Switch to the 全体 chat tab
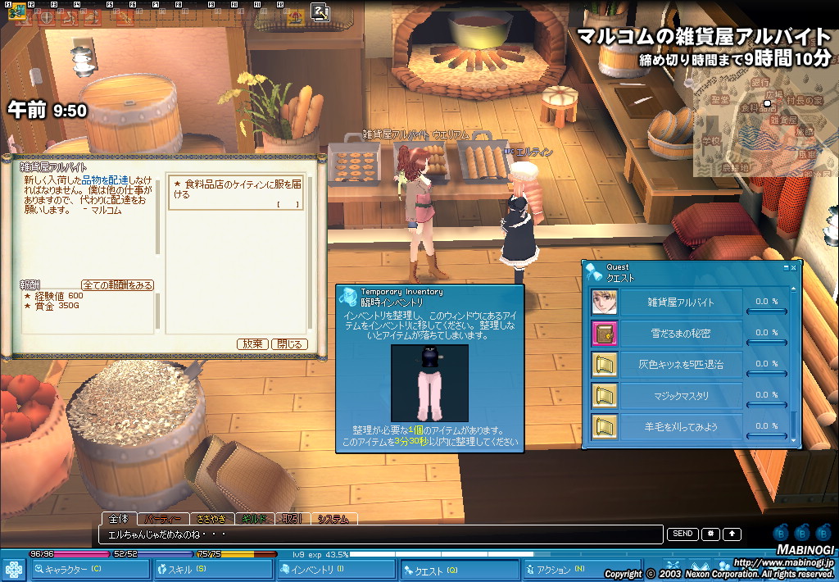The width and height of the screenshot is (839, 582). tap(119, 518)
